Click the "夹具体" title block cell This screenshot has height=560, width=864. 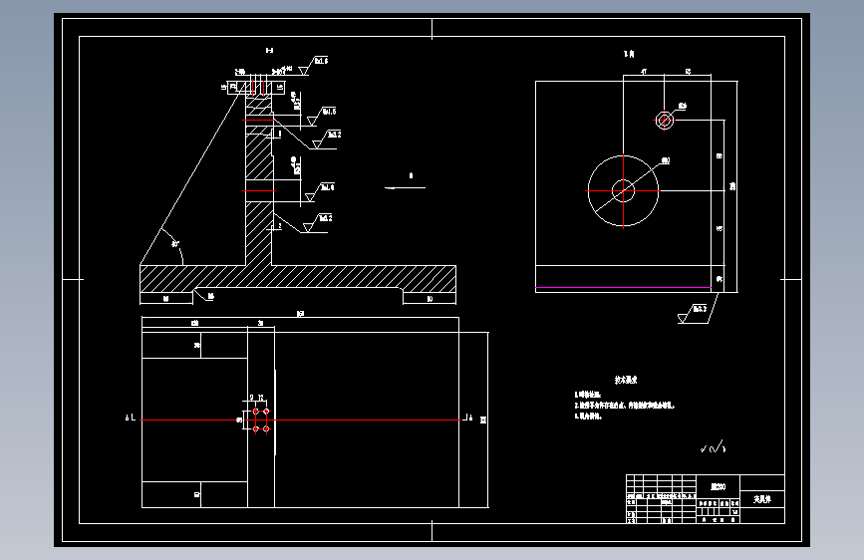762,499
